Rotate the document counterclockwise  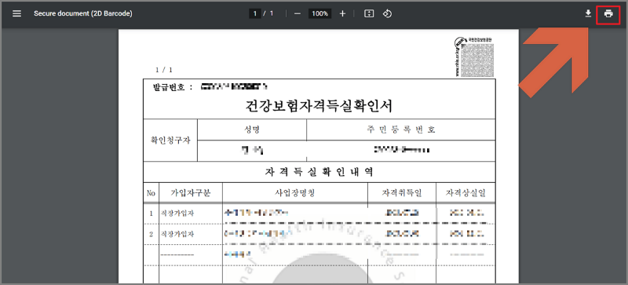387,13
